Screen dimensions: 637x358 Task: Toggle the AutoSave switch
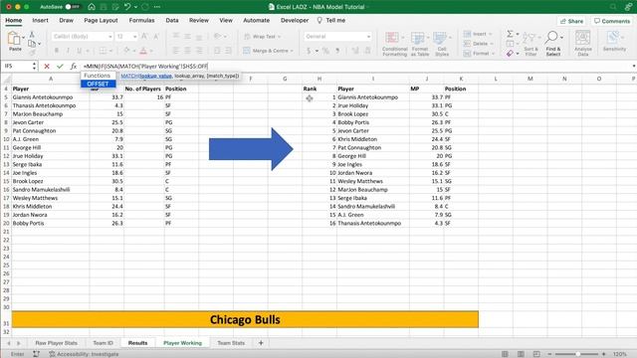(73, 7)
